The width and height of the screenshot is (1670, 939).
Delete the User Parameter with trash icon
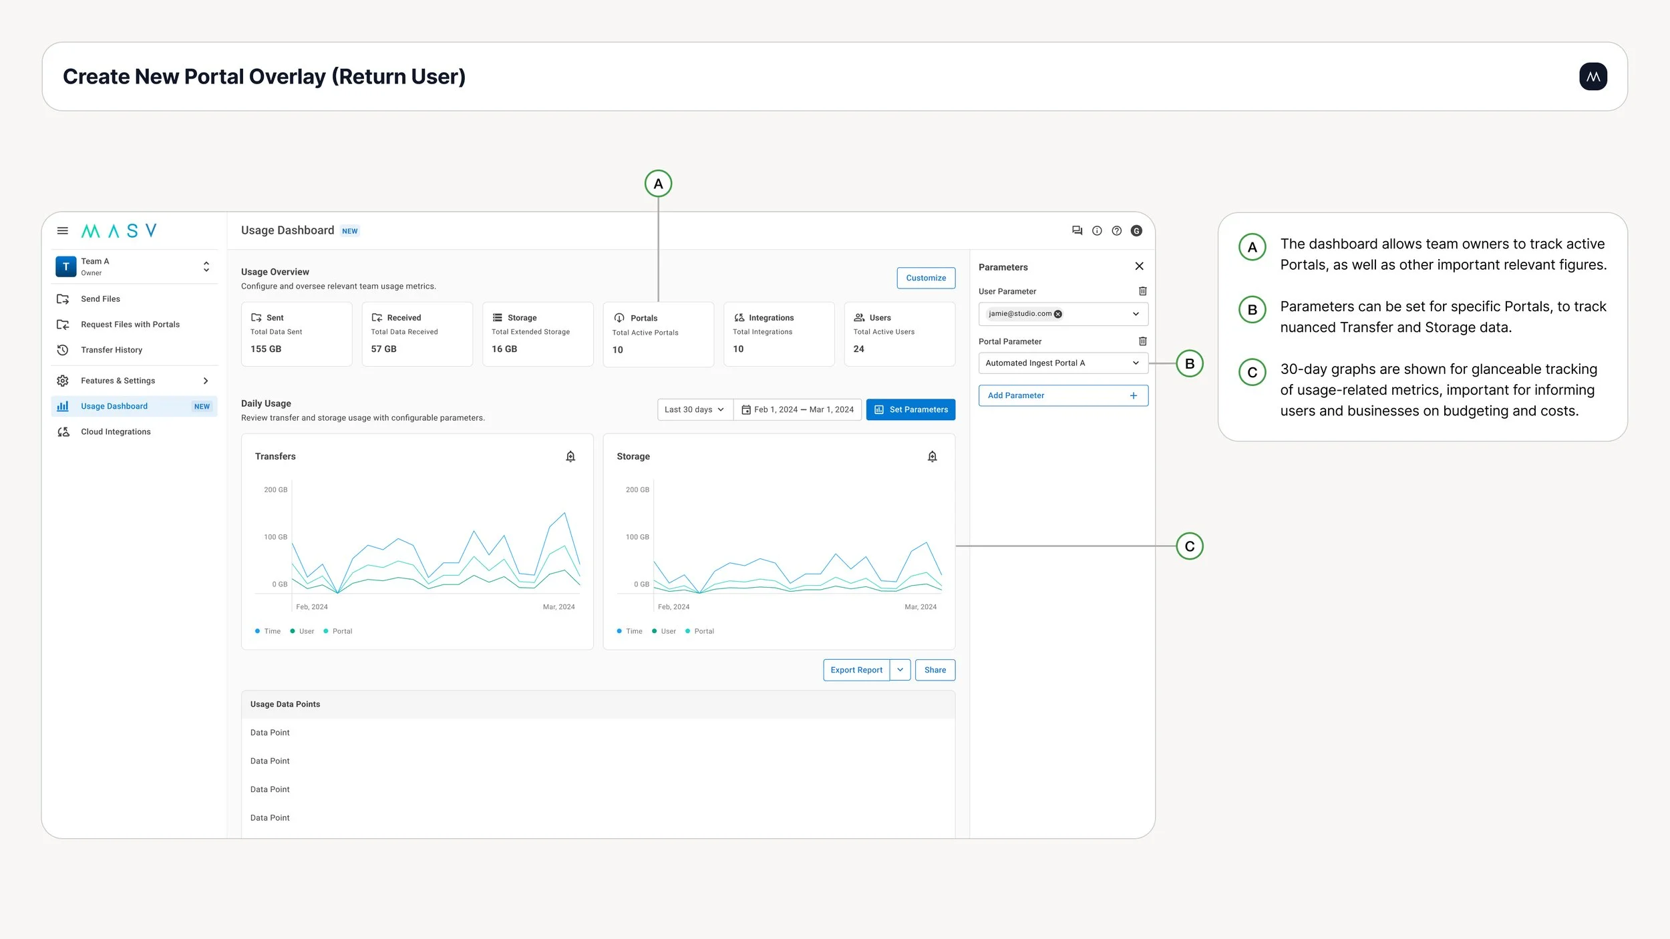pyautogui.click(x=1142, y=291)
